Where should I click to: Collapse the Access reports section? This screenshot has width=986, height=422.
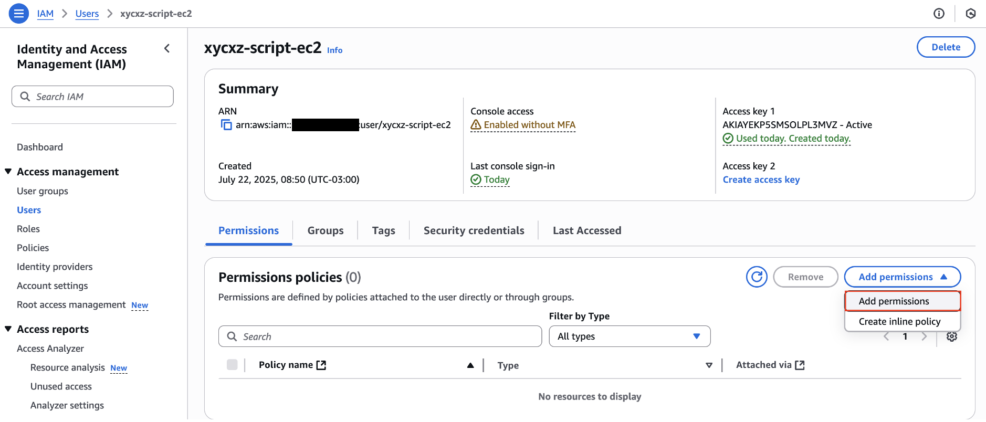pyautogui.click(x=8, y=329)
